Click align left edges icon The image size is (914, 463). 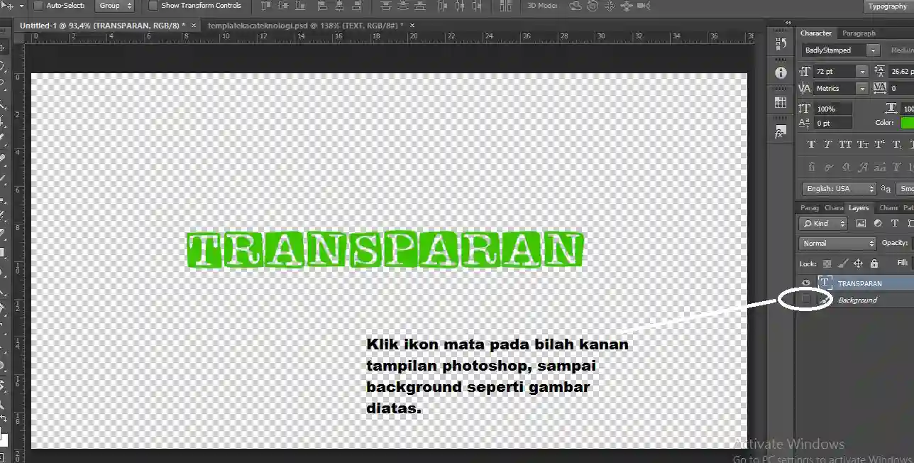322,6
